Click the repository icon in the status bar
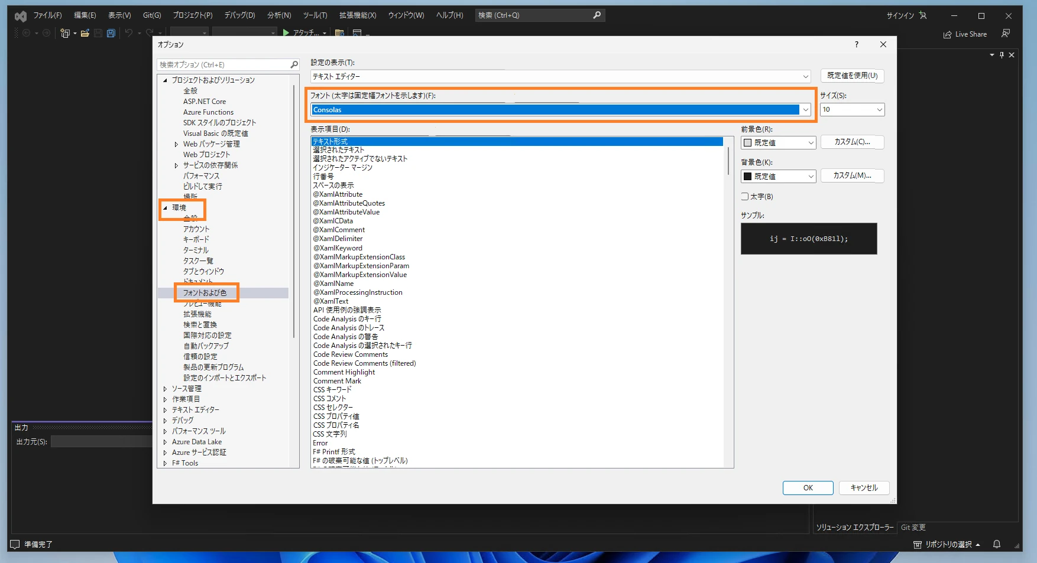Image resolution: width=1037 pixels, height=563 pixels. [x=918, y=545]
